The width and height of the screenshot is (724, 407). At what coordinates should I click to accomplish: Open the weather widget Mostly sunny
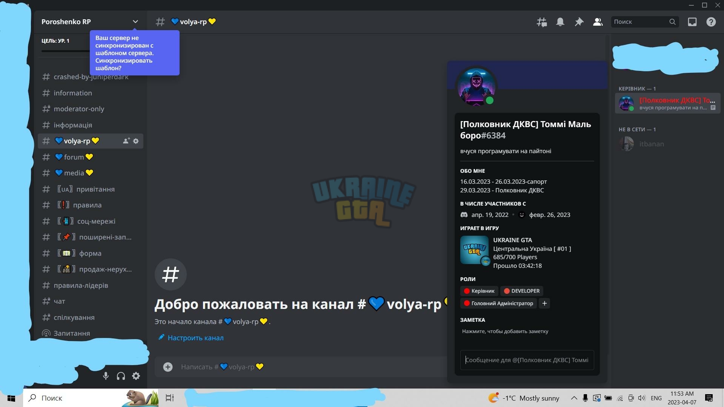[x=524, y=398]
